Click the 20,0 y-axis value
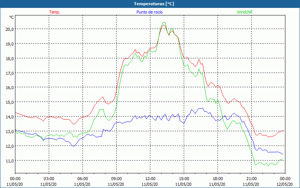This screenshot has width=300, height=188. click(x=10, y=29)
